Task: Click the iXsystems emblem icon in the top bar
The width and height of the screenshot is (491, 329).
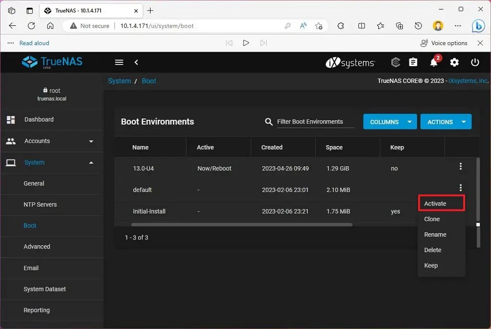Action: pyautogui.click(x=395, y=62)
